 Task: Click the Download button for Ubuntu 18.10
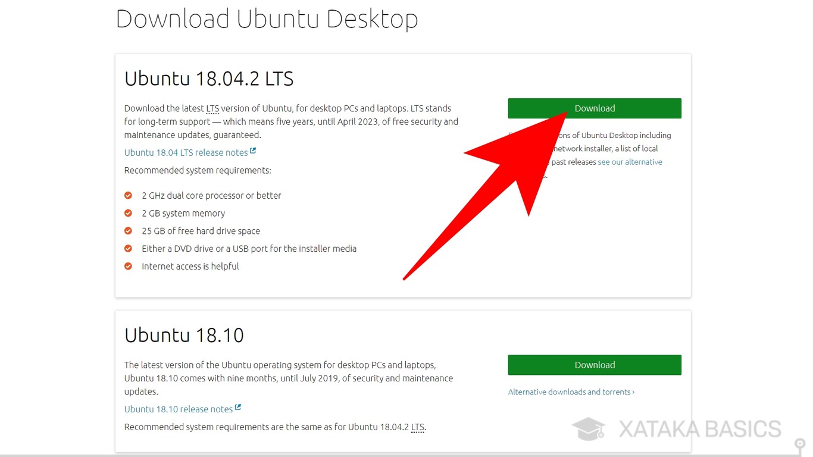594,365
